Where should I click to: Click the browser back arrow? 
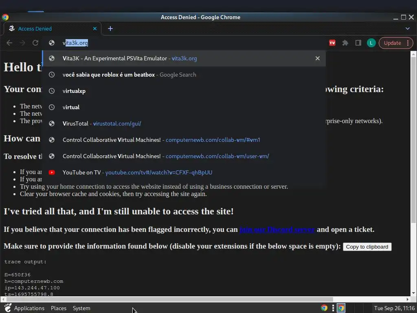(x=9, y=43)
